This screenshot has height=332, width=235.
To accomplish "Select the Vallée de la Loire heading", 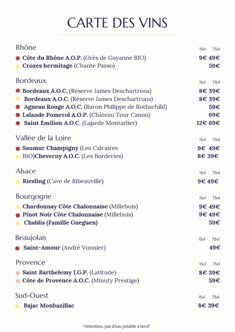I will pyautogui.click(x=43, y=138).
